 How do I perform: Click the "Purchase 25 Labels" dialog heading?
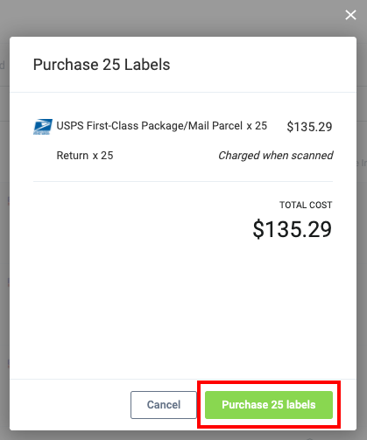tap(102, 65)
